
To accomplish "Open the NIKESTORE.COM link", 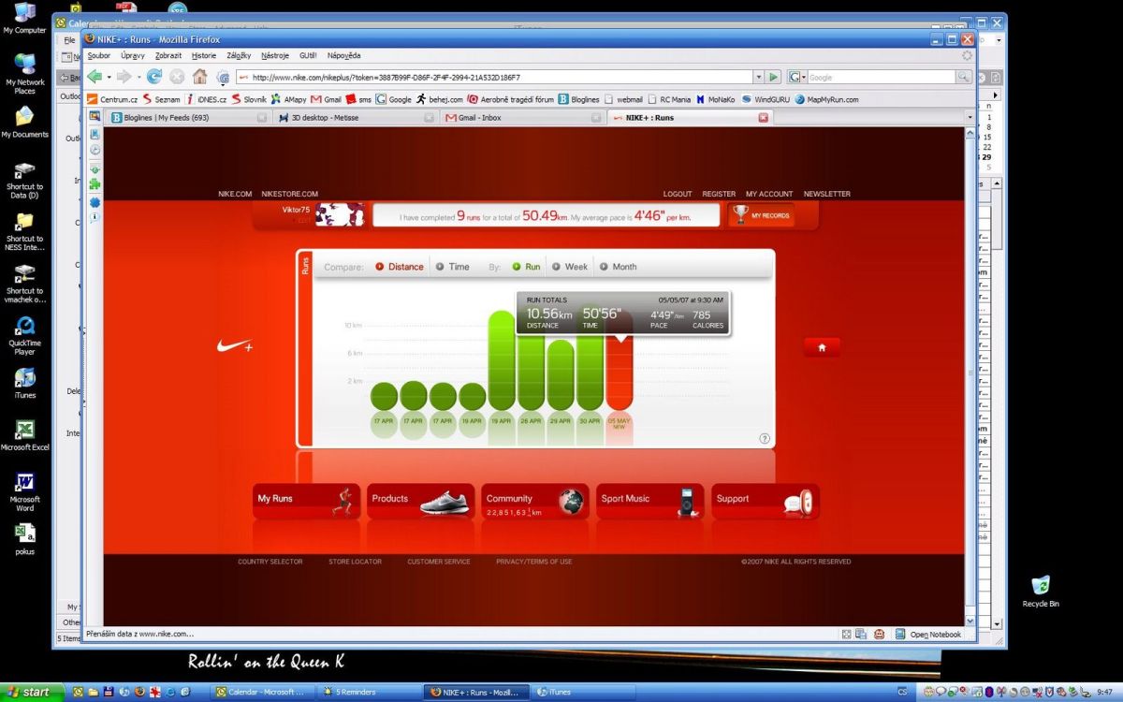I will click(290, 194).
